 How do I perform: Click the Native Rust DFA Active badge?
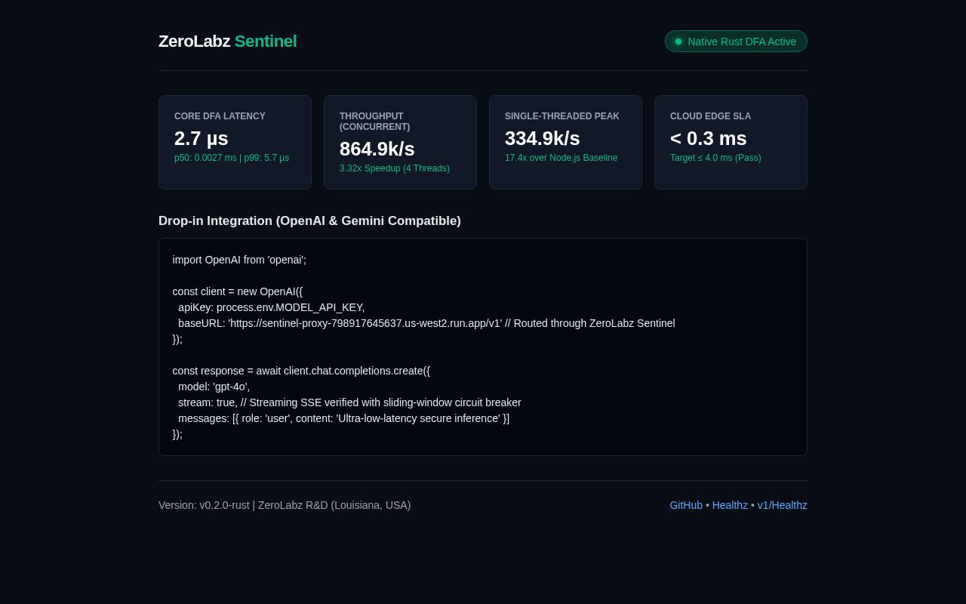point(736,42)
